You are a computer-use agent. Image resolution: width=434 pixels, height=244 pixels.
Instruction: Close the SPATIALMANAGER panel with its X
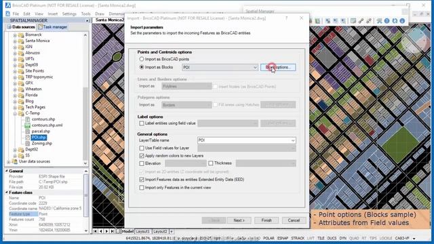click(87, 21)
